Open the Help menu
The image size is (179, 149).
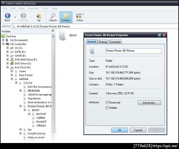pyautogui.click(x=55, y=8)
